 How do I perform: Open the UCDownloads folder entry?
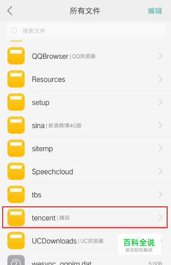(x=85, y=241)
